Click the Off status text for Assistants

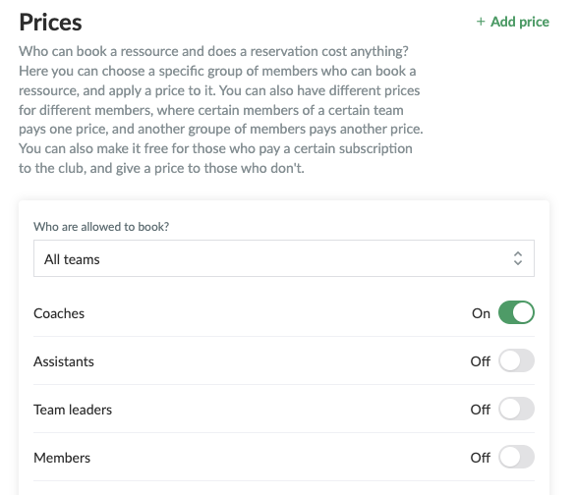click(481, 361)
